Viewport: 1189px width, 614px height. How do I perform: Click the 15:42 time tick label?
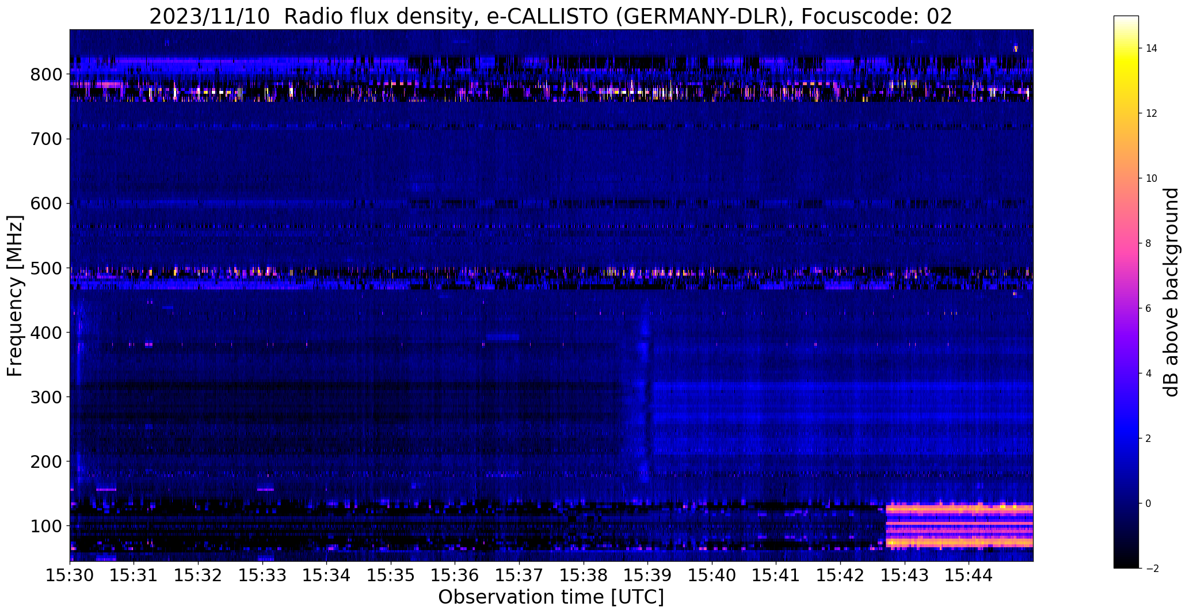tap(841, 575)
